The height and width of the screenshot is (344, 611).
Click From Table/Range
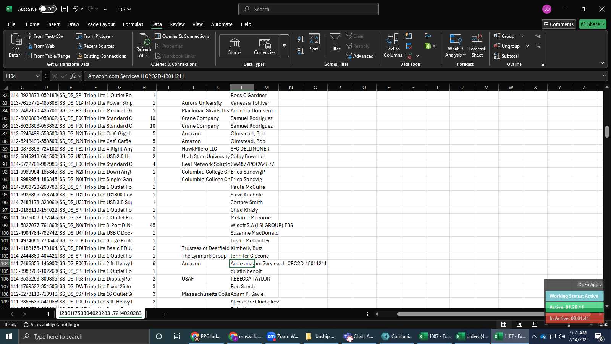(x=48, y=56)
